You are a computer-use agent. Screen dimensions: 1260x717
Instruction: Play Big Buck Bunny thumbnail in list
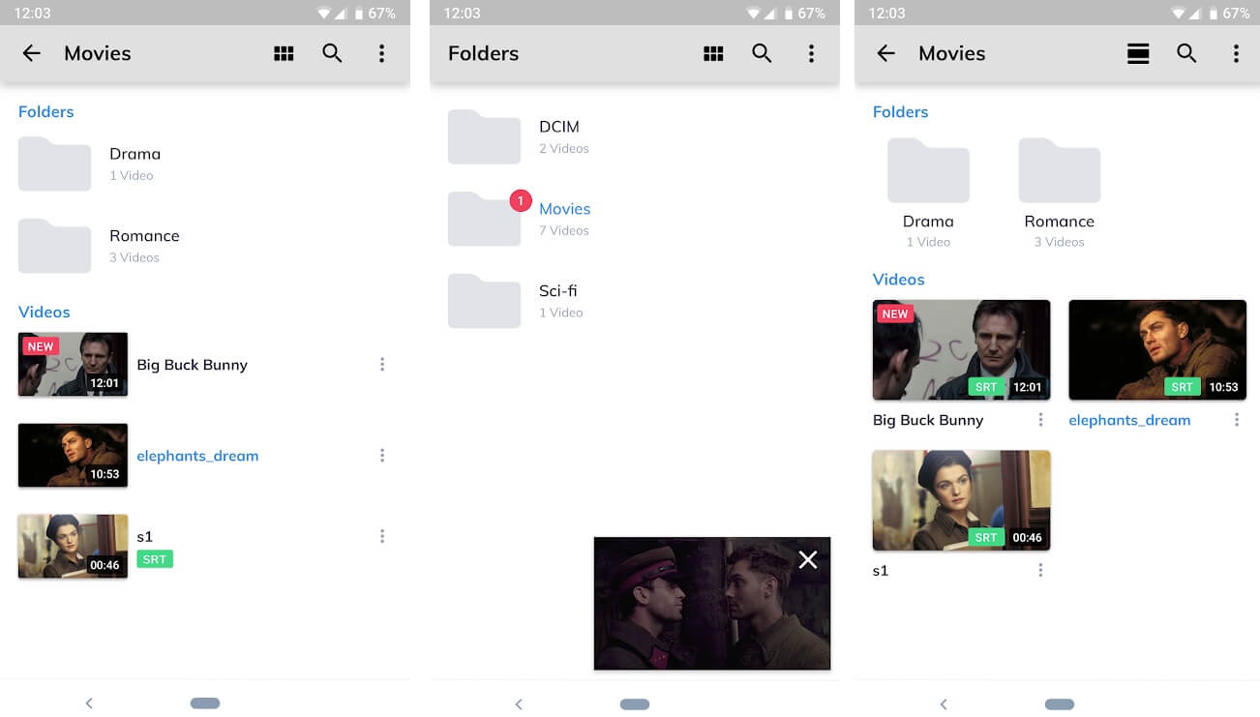click(73, 364)
